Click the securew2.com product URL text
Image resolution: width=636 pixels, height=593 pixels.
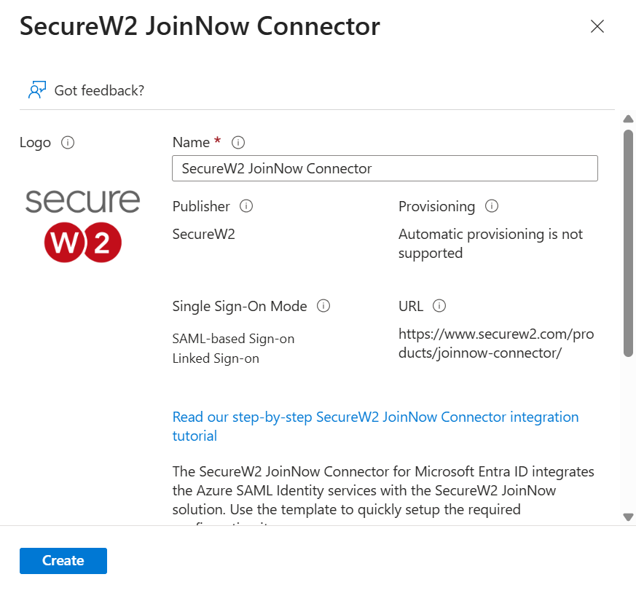pos(496,344)
